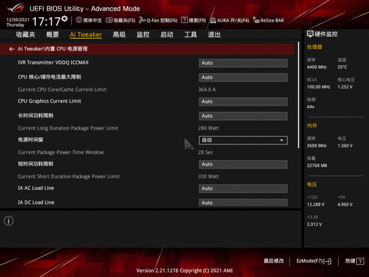The width and height of the screenshot is (369, 277).
Task: Click the search question mark icon (F9)
Action: [184, 20]
